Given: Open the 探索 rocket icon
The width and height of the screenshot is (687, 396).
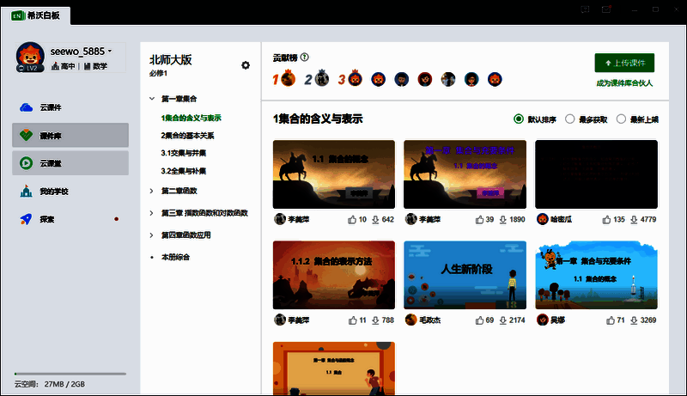Looking at the screenshot, I should tap(27, 219).
